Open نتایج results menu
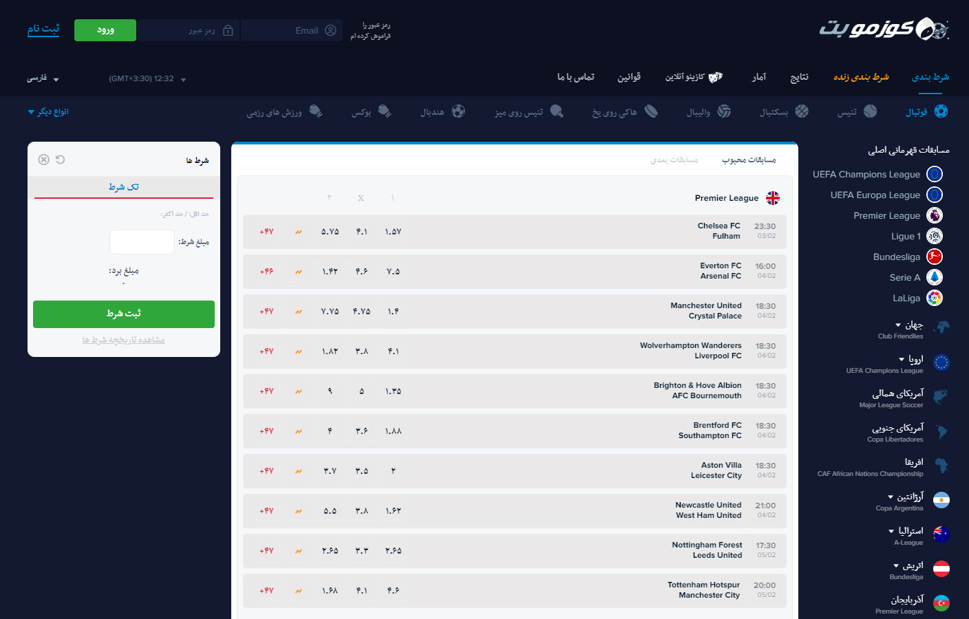This screenshot has width=969, height=619. 799,77
